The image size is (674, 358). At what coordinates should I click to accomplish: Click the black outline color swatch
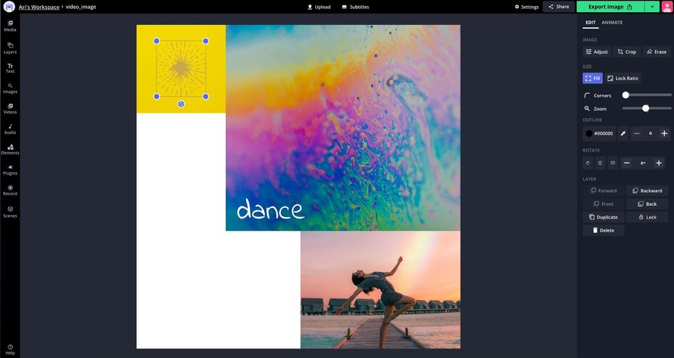coord(589,133)
